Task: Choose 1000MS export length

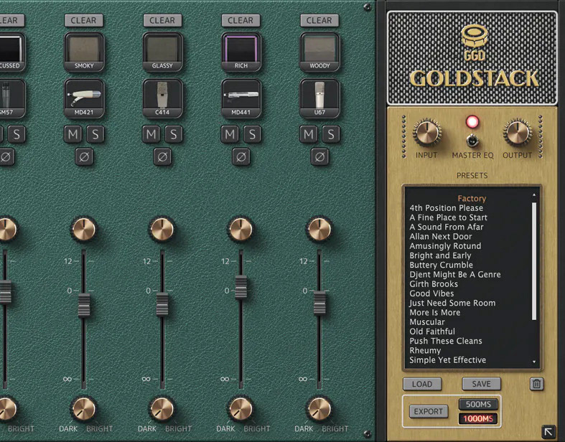Action: coord(478,418)
